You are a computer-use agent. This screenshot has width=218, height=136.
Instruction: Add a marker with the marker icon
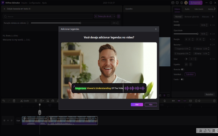[x=36, y=101]
